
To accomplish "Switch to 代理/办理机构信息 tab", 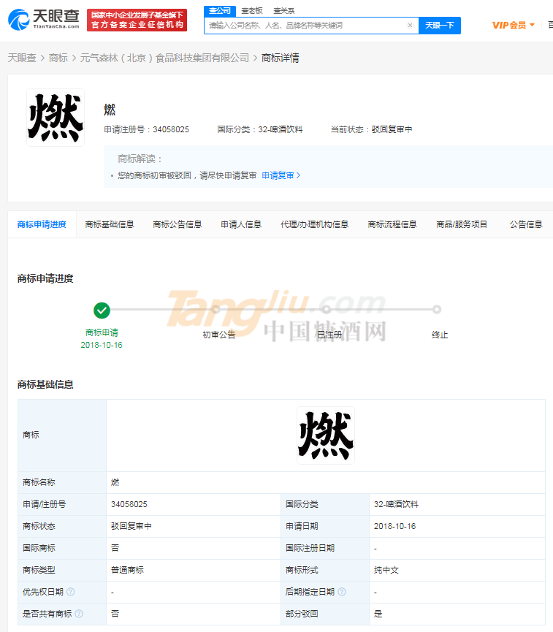I will pyautogui.click(x=314, y=224).
